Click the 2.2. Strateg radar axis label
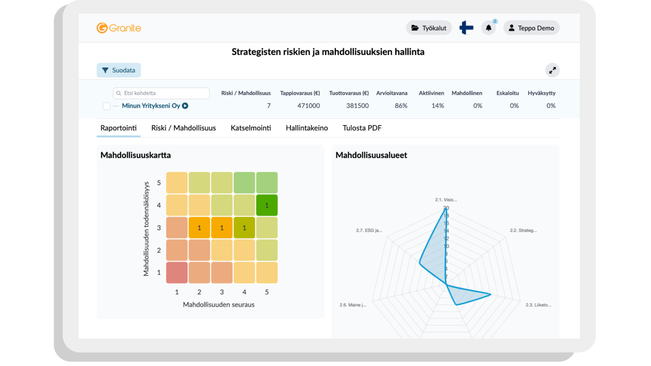The image size is (651, 366). [523, 230]
